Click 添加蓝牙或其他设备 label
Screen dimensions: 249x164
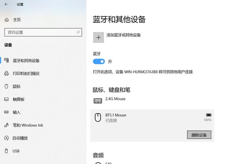(123, 35)
